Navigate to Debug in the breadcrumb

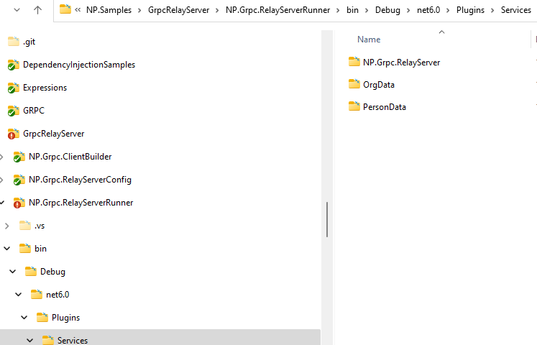pos(387,10)
